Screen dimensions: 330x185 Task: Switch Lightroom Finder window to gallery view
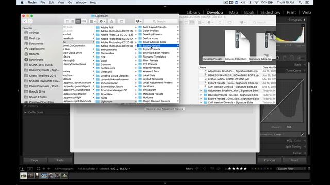coord(84,21)
